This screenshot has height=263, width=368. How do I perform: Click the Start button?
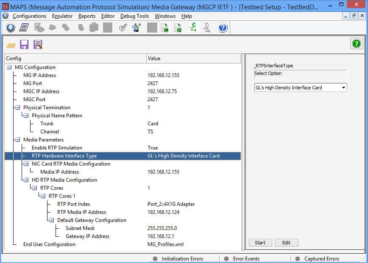(x=260, y=243)
